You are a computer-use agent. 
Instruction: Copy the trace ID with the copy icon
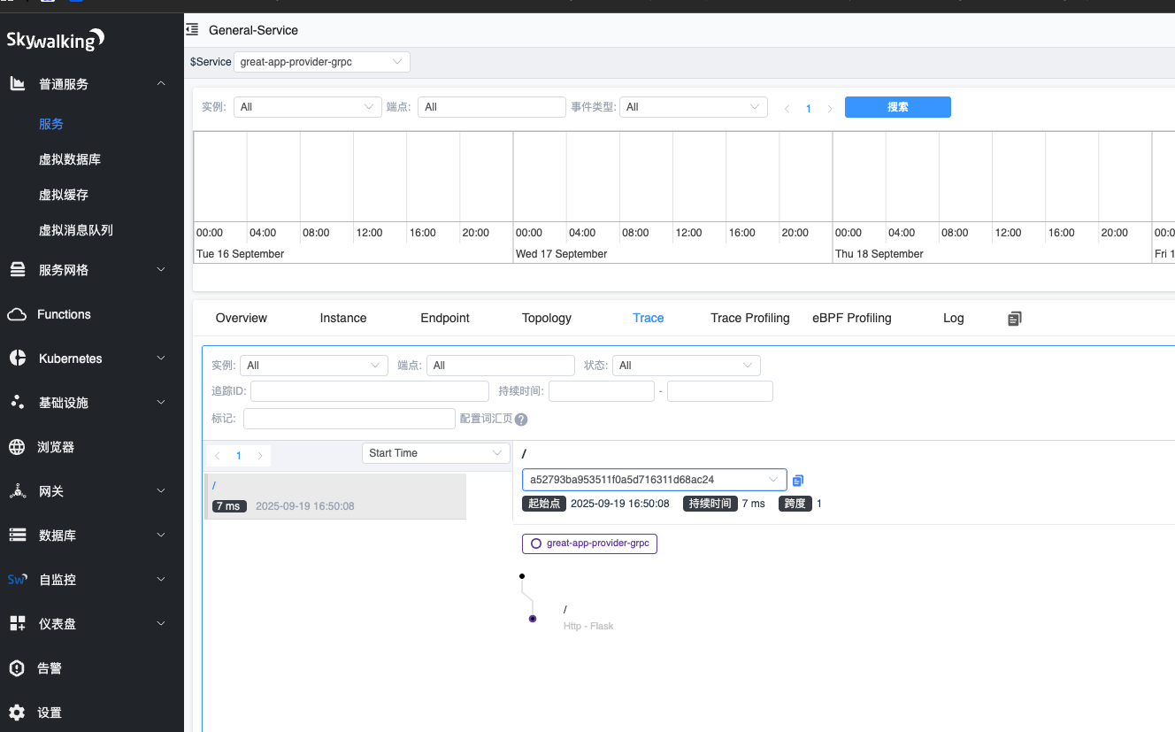point(798,481)
